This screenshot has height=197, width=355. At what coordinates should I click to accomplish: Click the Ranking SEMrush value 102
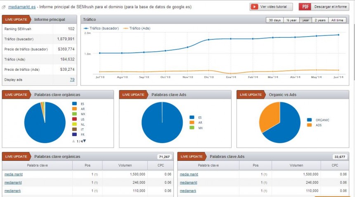[x=71, y=29]
